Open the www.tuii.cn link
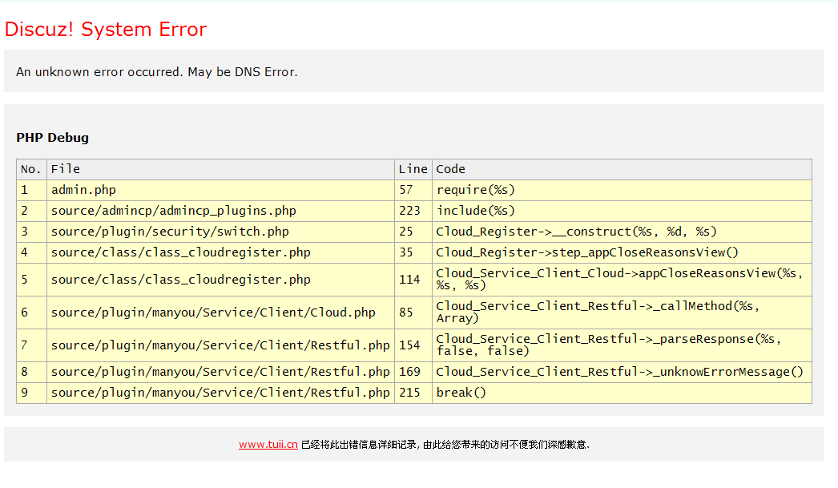838x488 pixels. [x=268, y=444]
